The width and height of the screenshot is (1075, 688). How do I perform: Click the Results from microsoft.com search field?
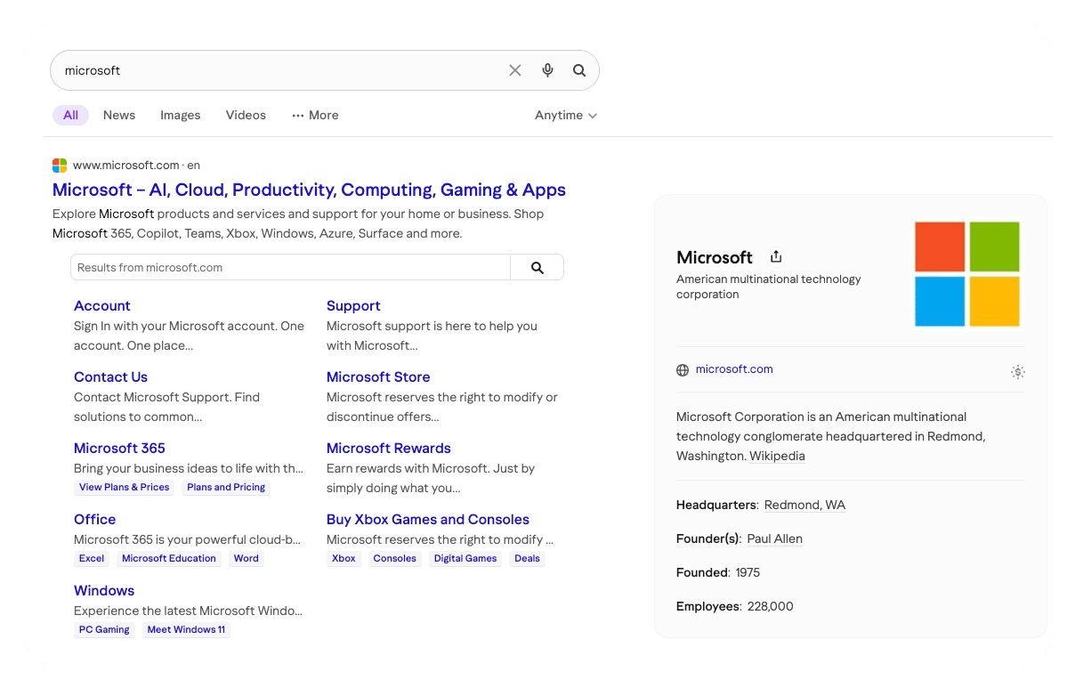pyautogui.click(x=290, y=267)
